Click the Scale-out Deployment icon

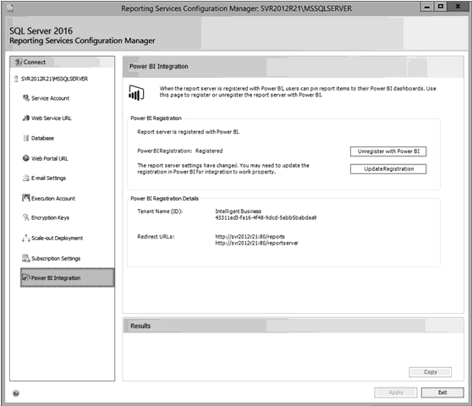(x=26, y=238)
